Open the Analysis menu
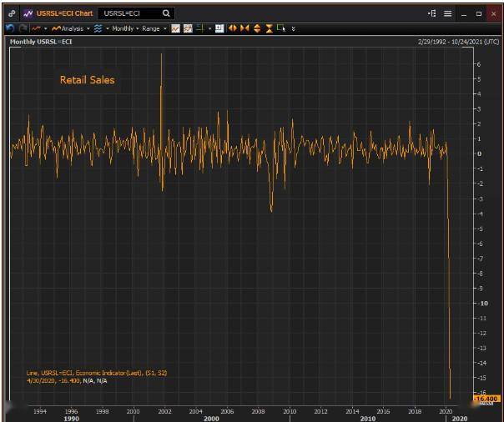 (x=70, y=28)
